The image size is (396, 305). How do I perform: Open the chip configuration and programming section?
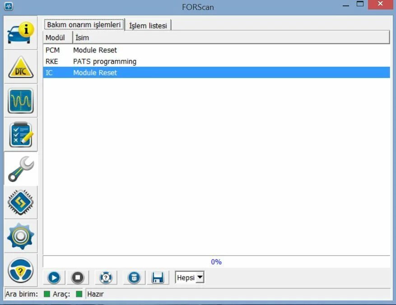[x=21, y=203]
